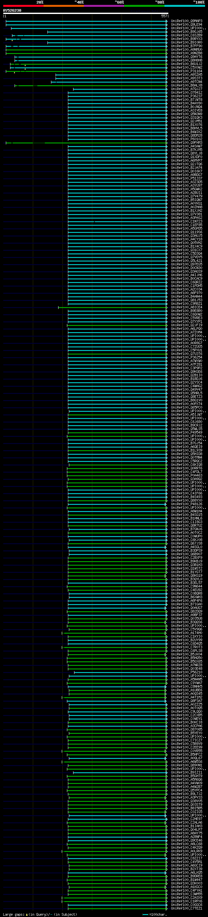The image size is (208, 917).
Task: Select the UniRef100_B4AY80 label
Action: [186, 103]
